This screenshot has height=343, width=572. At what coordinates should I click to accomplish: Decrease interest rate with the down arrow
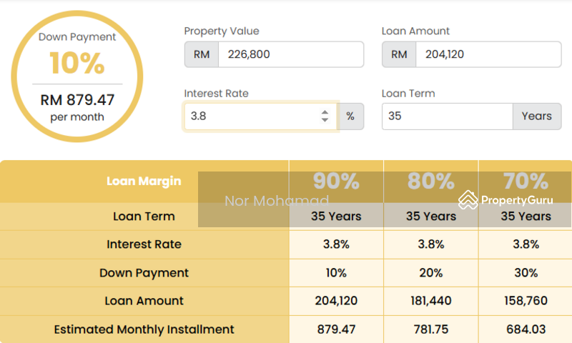click(x=325, y=120)
